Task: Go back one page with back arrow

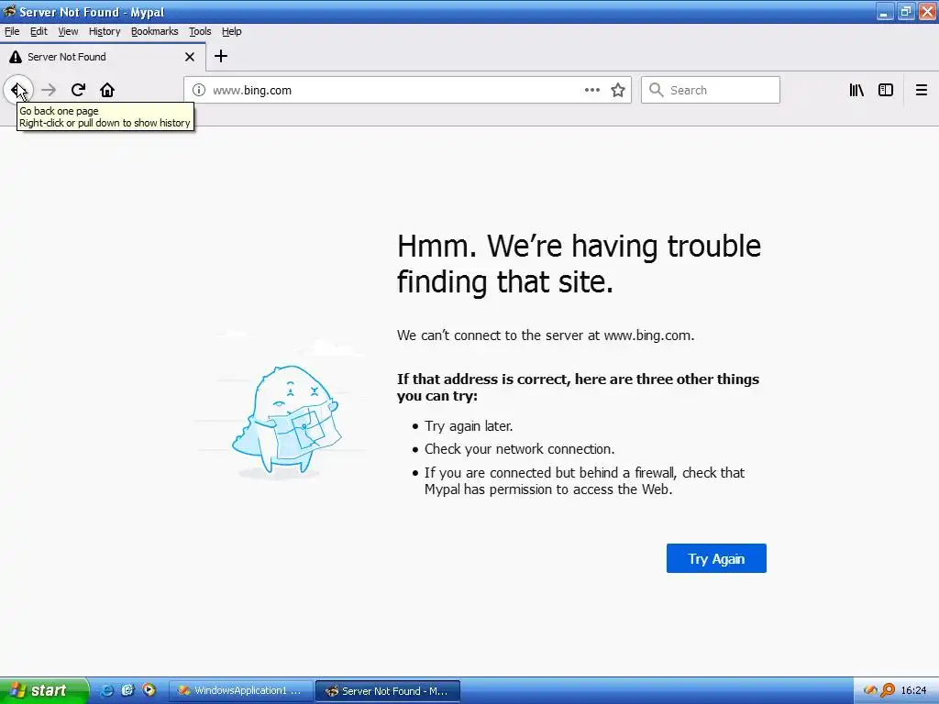Action: pyautogui.click(x=18, y=90)
